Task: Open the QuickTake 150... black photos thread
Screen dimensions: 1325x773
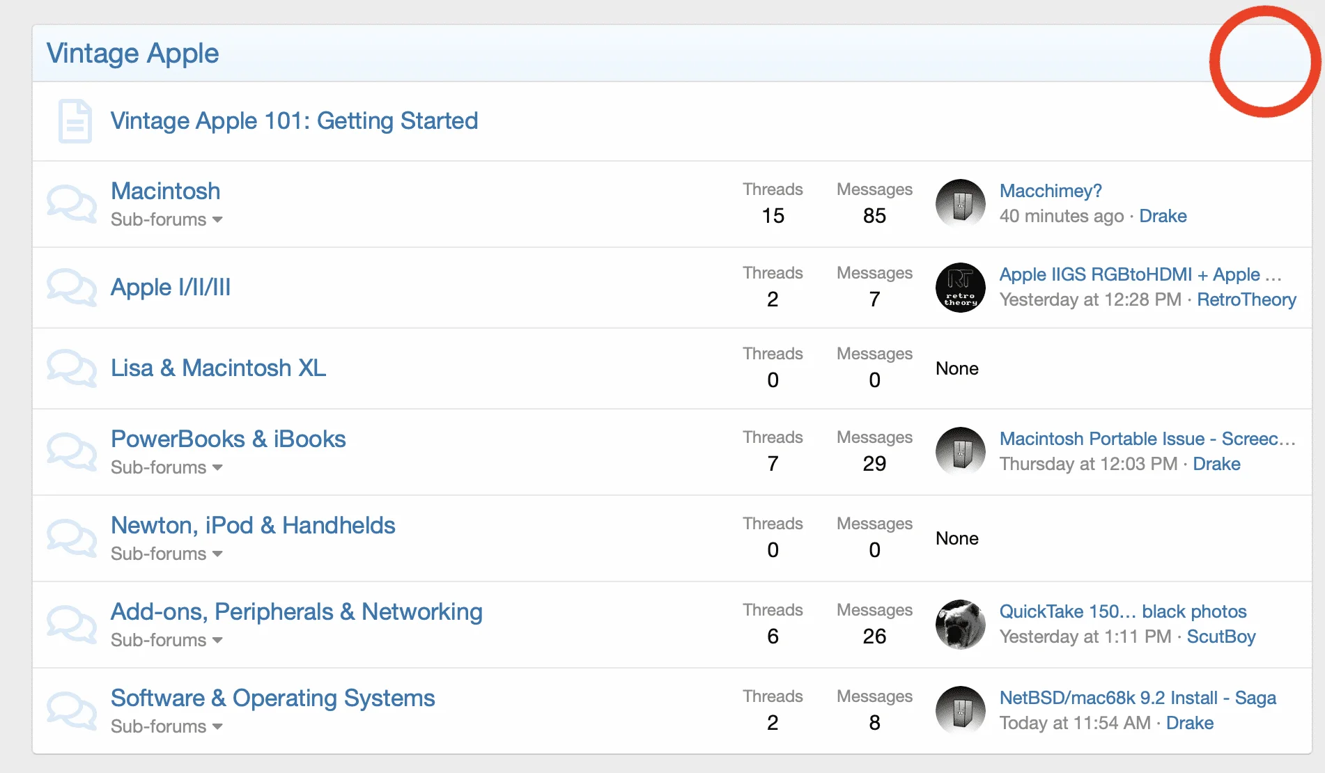Action: pyautogui.click(x=1123, y=611)
